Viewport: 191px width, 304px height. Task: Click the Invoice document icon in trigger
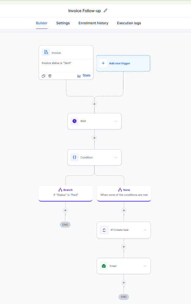coord(46,52)
